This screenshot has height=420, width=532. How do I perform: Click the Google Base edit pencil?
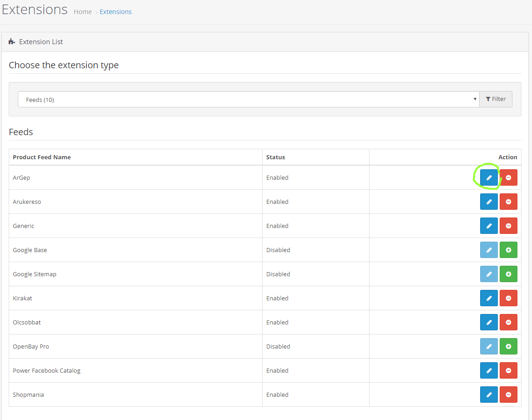pos(489,250)
